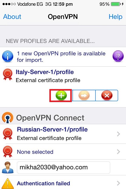Tap the orange arrow skip profile icon
Viewport: 126px width, 189px height.
(84, 95)
